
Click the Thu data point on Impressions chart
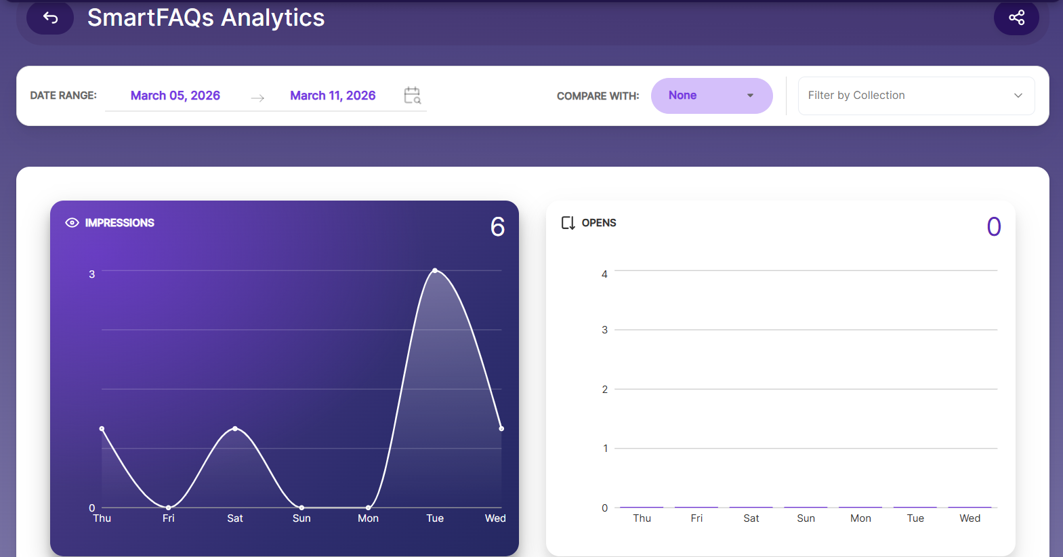[x=102, y=428]
